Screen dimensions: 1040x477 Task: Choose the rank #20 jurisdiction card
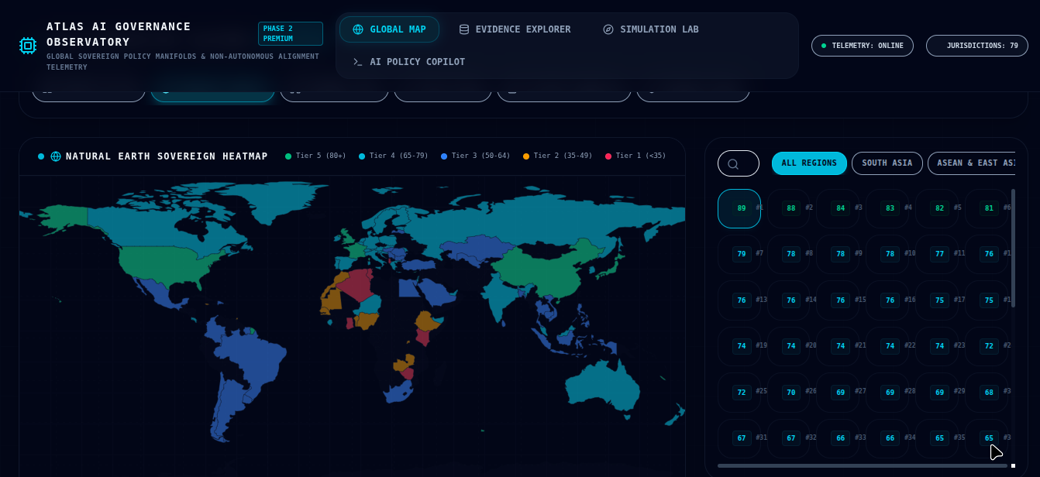pyautogui.click(x=789, y=346)
